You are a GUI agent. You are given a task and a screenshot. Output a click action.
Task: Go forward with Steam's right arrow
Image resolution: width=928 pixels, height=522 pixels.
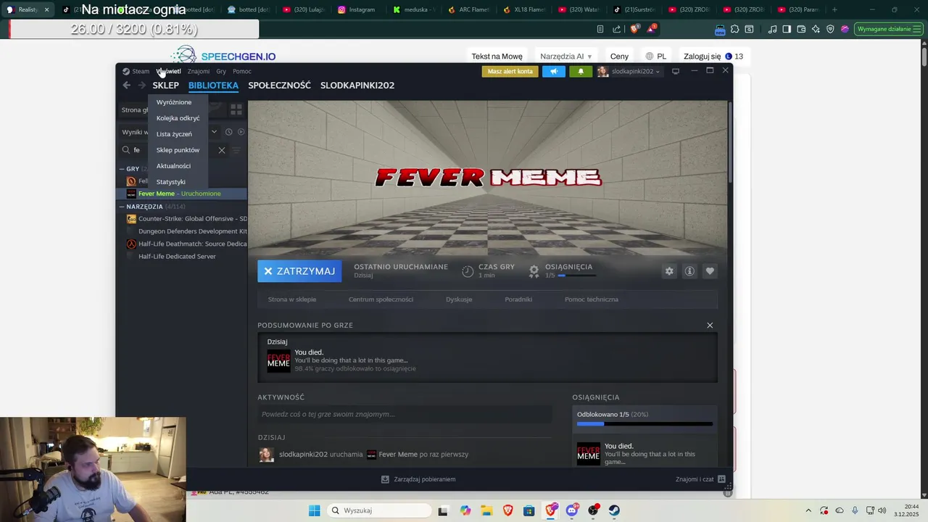[x=142, y=86]
